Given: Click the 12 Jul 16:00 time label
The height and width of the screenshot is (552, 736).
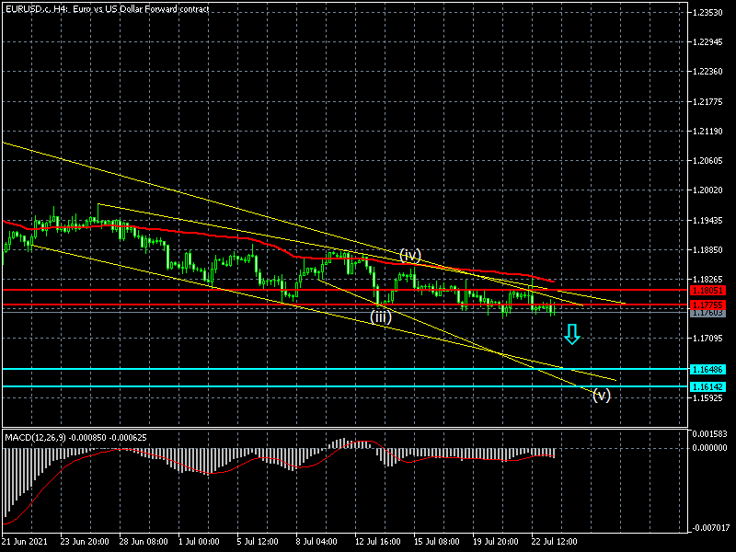Looking at the screenshot, I should pos(378,542).
